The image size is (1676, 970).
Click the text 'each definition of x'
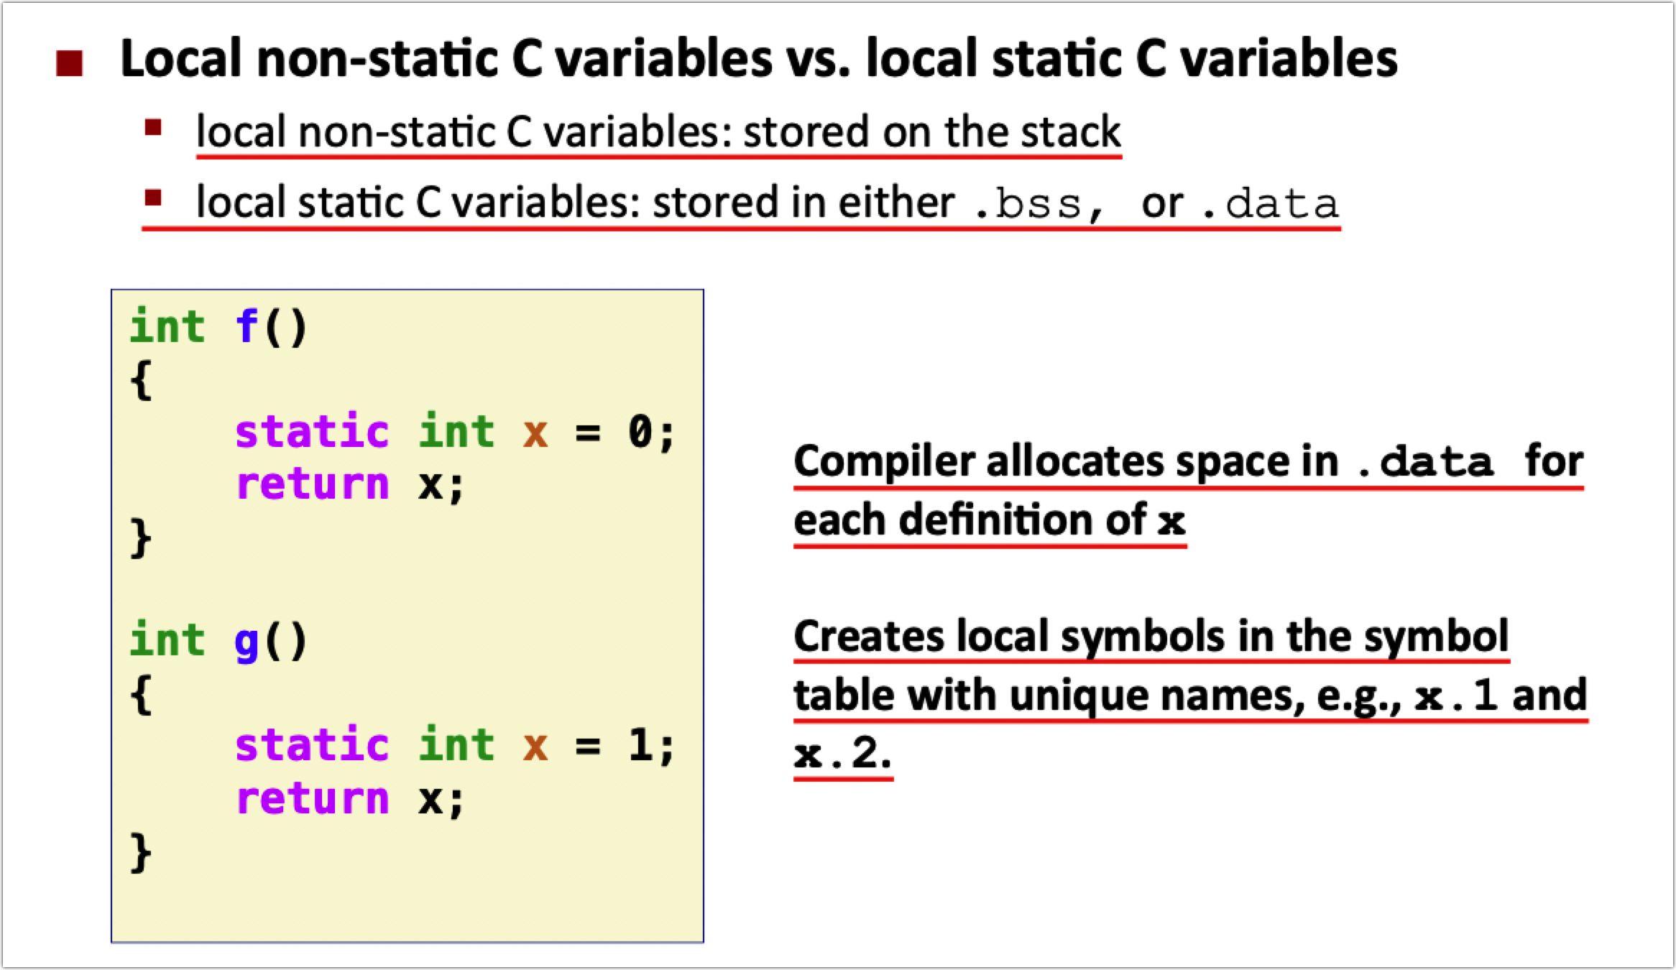click(x=989, y=520)
